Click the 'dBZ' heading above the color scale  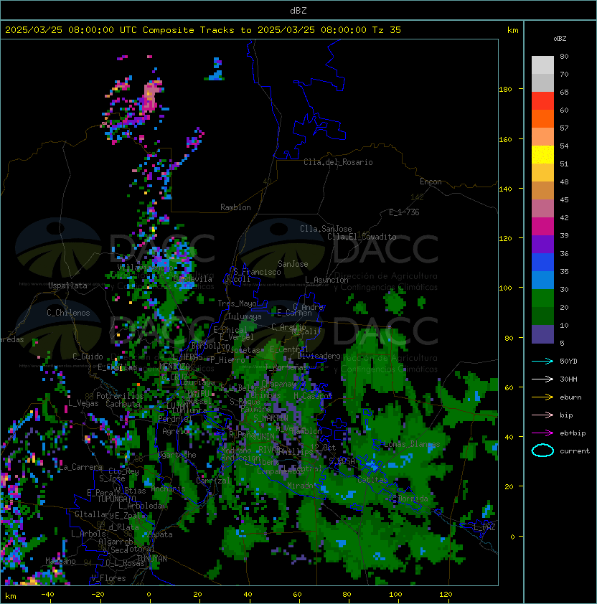tap(560, 39)
